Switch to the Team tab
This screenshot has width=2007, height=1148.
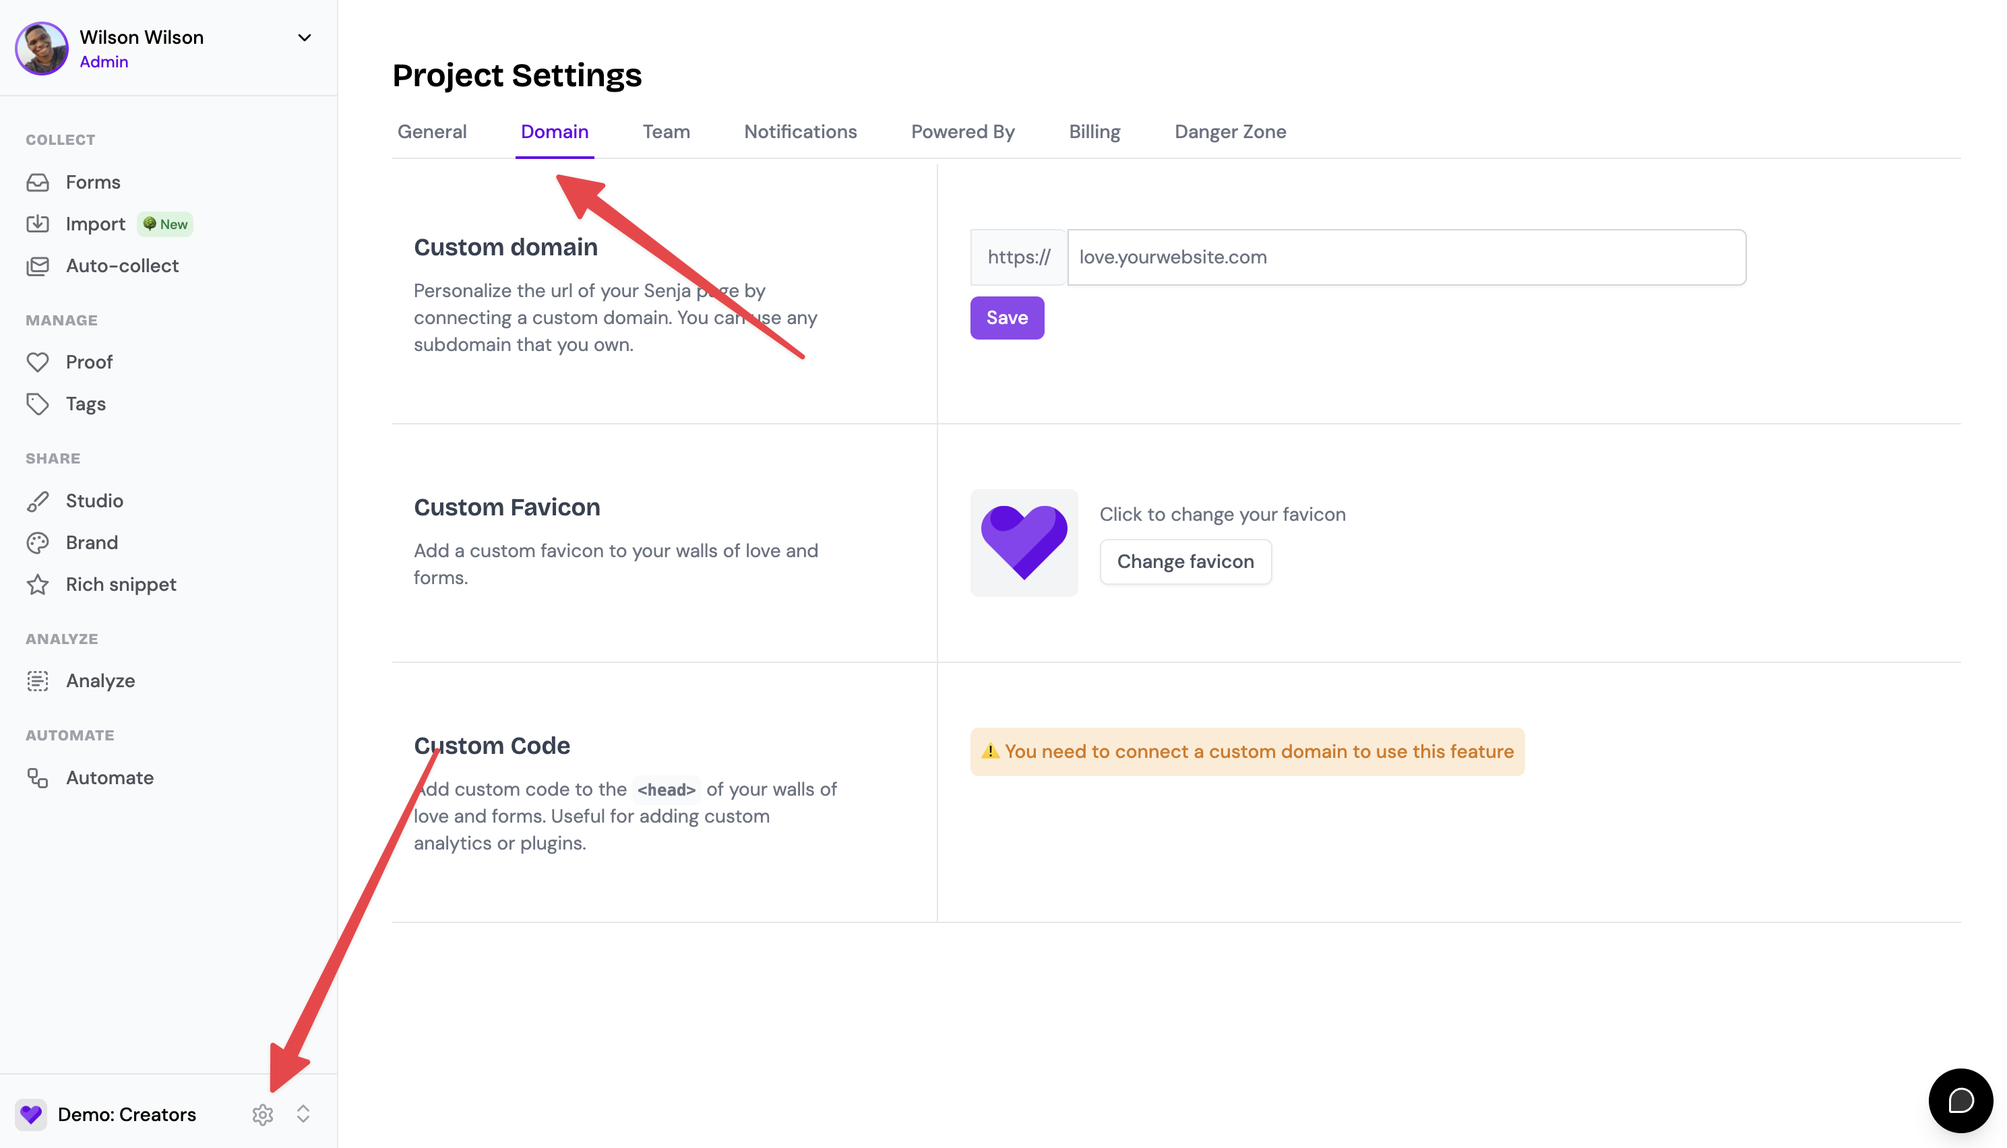[x=666, y=131]
